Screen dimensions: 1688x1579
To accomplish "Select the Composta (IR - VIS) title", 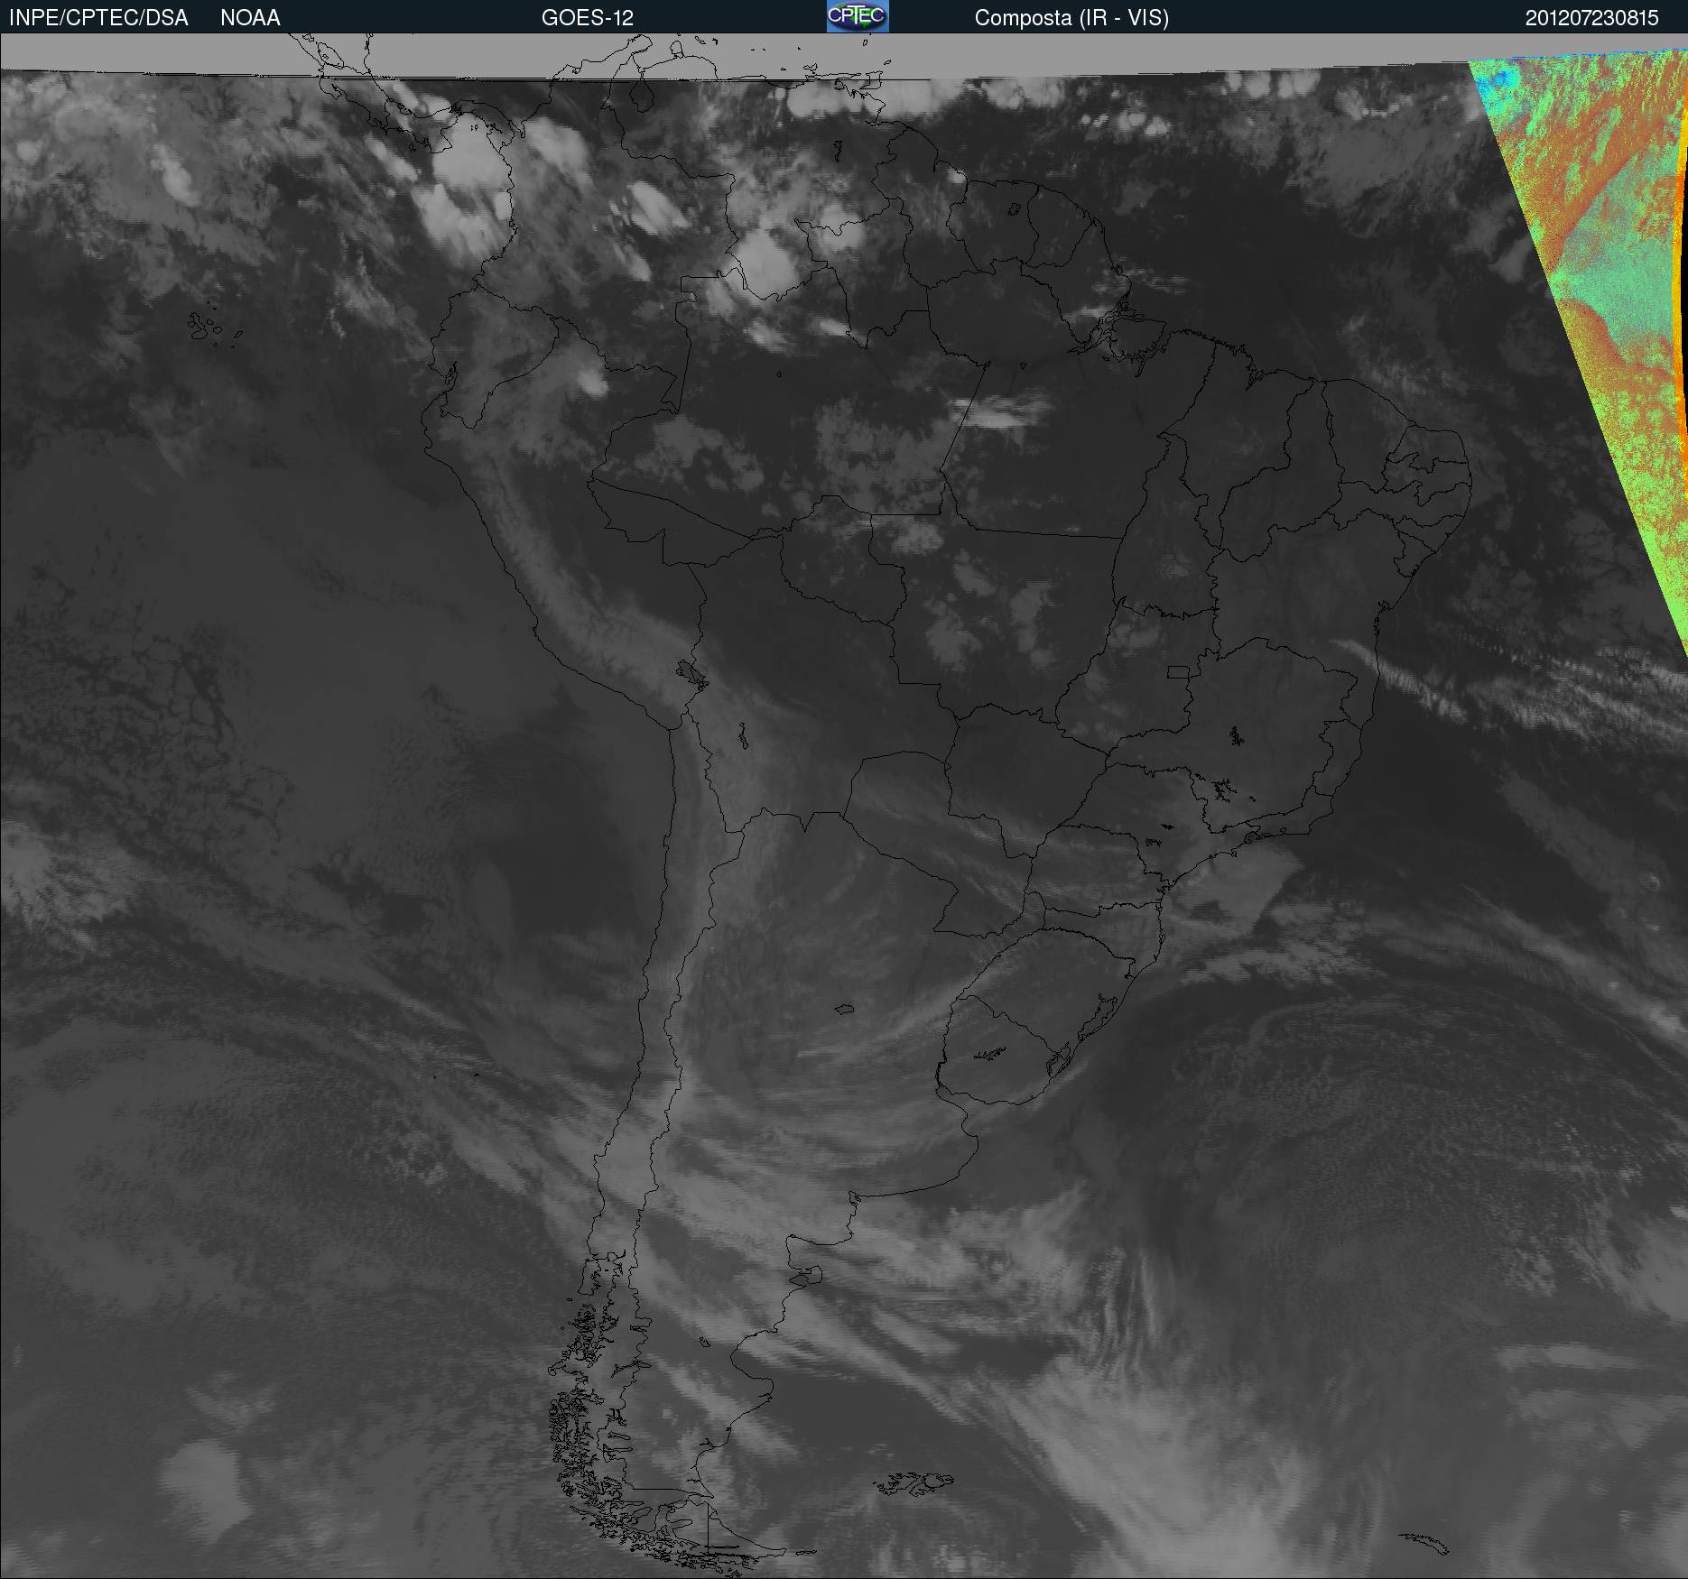I will pos(1071,18).
